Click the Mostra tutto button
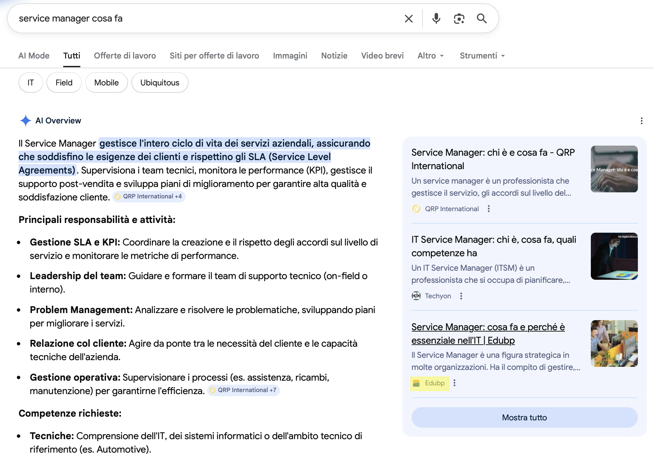The height and width of the screenshot is (460, 654). (524, 417)
